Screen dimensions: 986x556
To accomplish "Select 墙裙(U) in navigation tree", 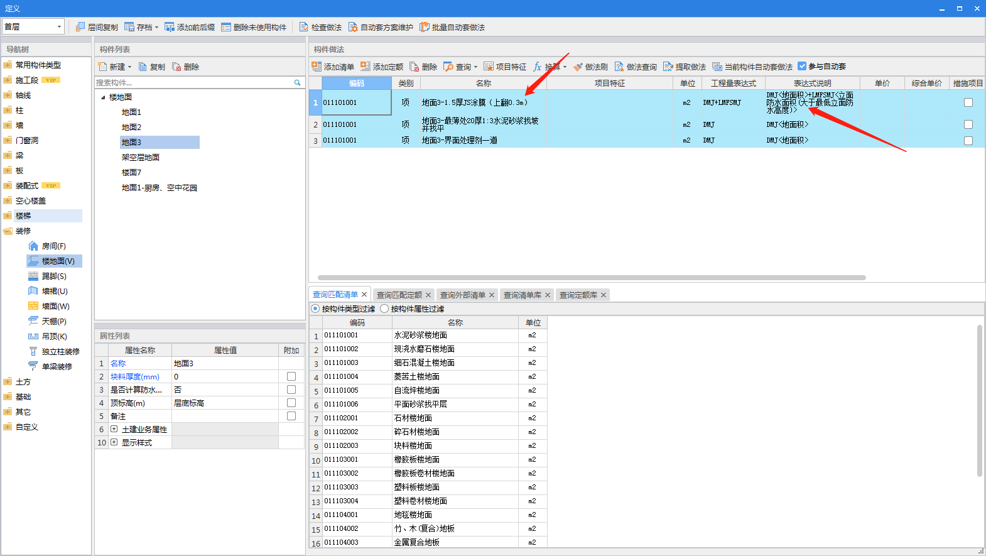I will (55, 291).
